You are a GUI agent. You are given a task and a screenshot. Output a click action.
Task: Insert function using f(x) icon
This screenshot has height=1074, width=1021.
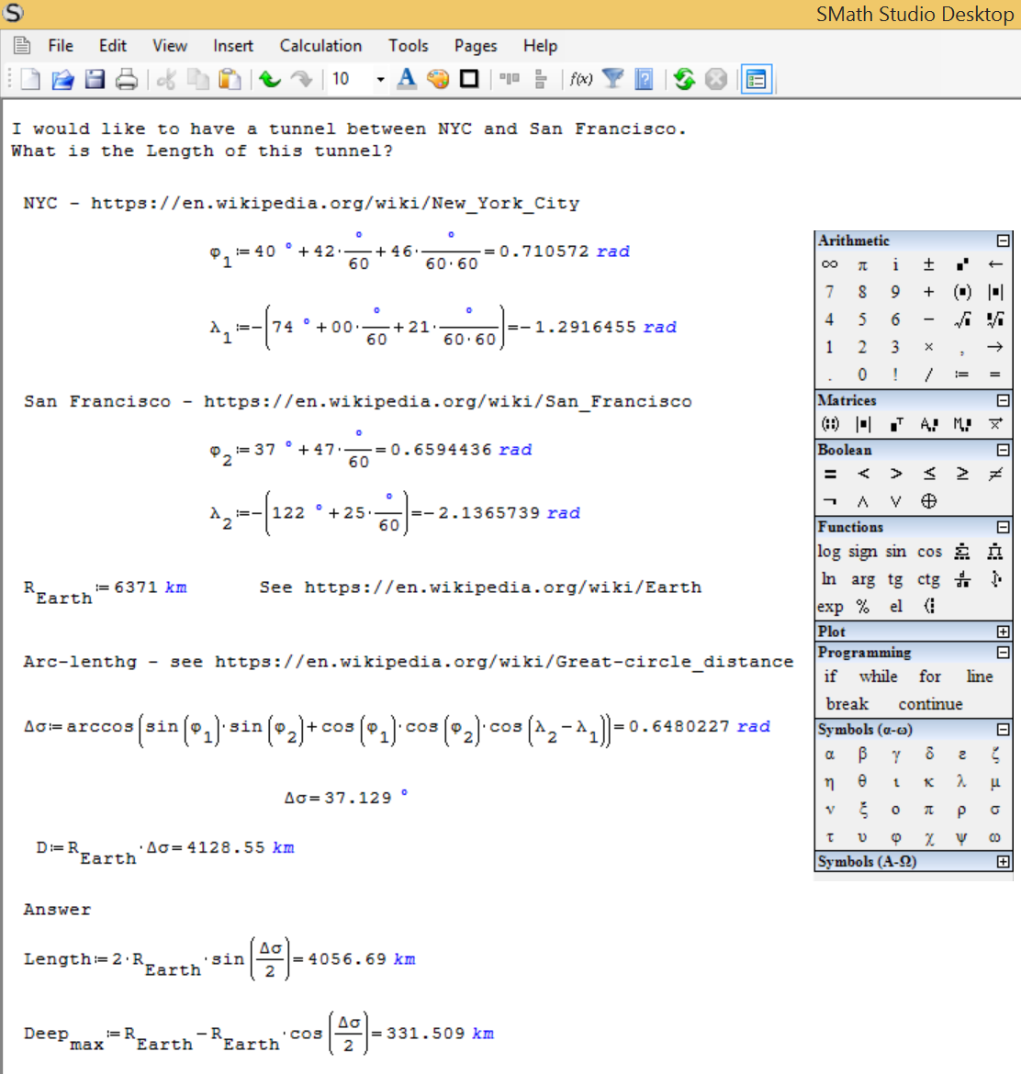tap(580, 80)
